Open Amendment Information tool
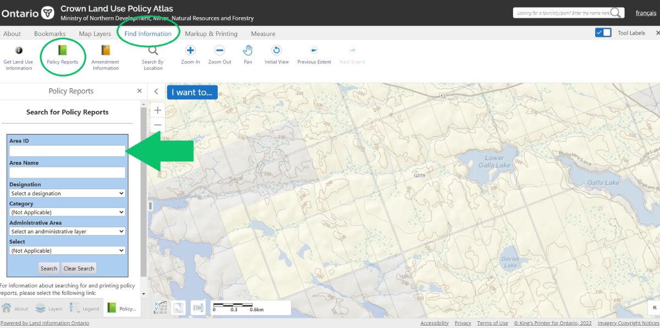This screenshot has width=660, height=328. click(106, 58)
